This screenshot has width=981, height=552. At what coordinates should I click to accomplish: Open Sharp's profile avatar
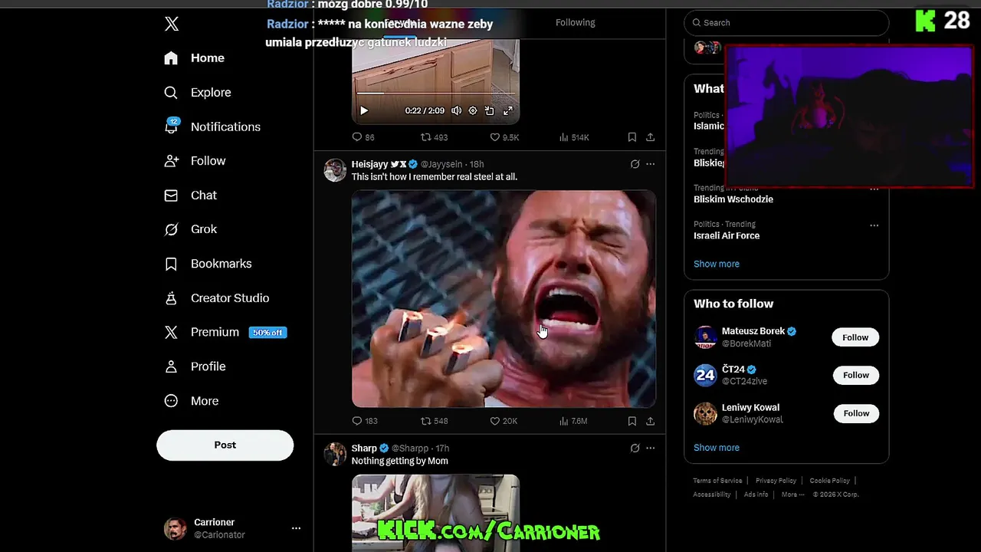click(x=335, y=454)
